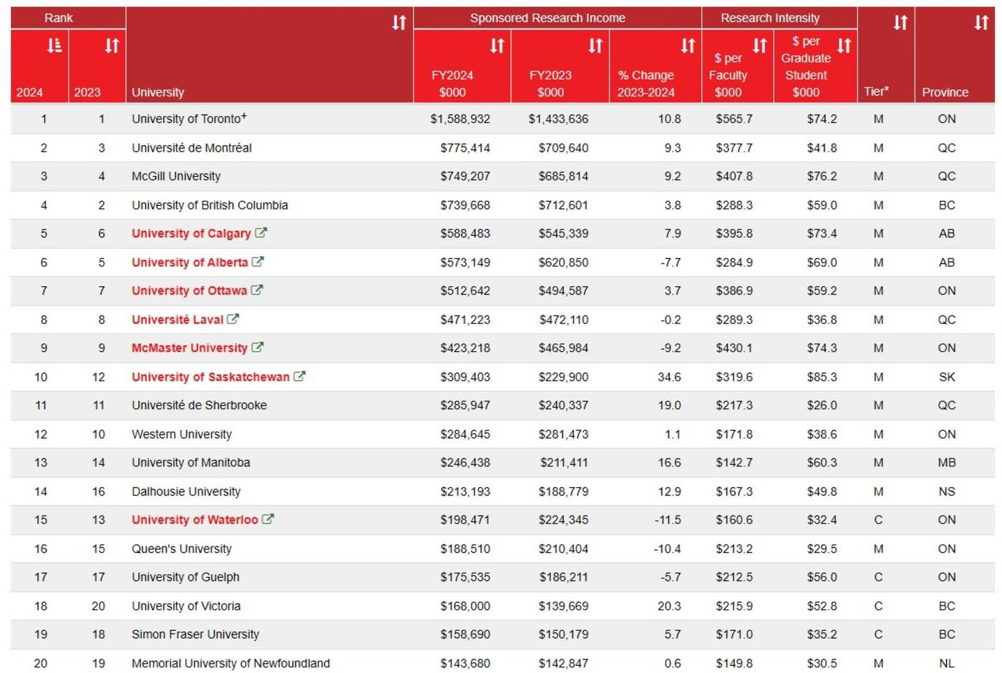Sort by Province column icon
The height and width of the screenshot is (673, 1002).
[x=981, y=23]
